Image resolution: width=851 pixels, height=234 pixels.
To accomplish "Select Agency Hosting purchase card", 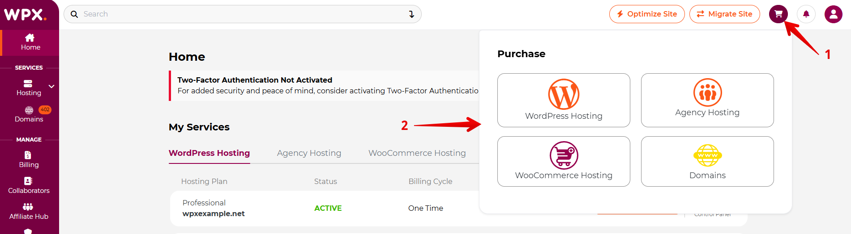I will coord(707,100).
